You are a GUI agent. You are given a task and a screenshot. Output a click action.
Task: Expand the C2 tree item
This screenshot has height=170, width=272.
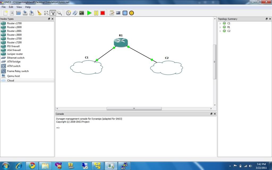click(x=220, y=31)
